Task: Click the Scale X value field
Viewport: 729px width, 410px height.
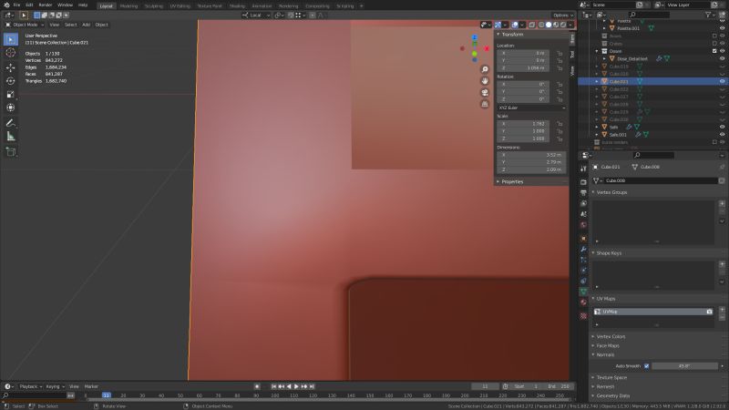Action: (523, 124)
